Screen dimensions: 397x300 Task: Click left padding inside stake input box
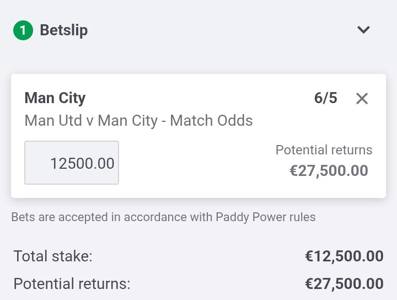point(37,163)
